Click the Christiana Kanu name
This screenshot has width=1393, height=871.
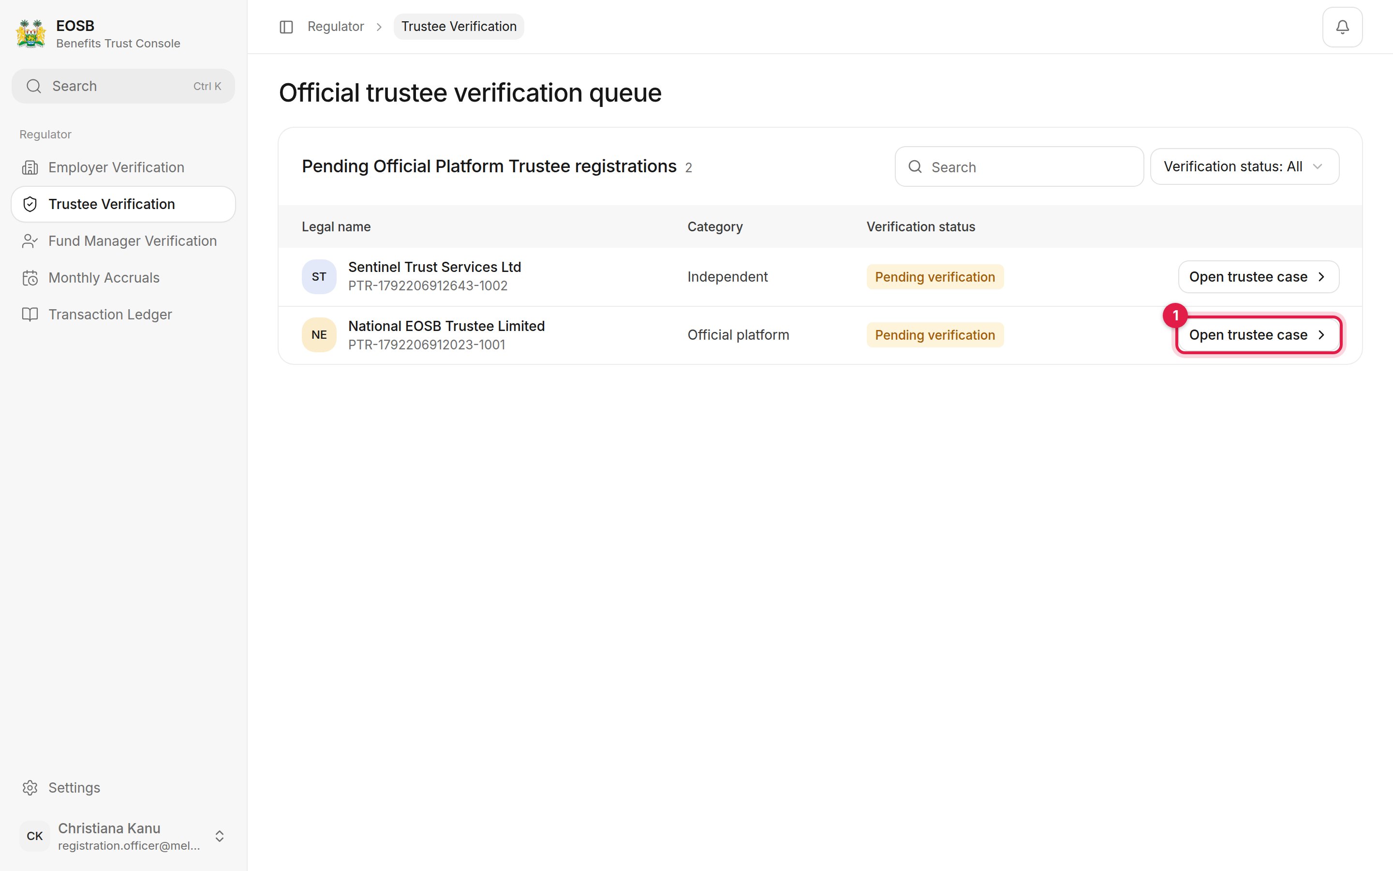pyautogui.click(x=109, y=828)
